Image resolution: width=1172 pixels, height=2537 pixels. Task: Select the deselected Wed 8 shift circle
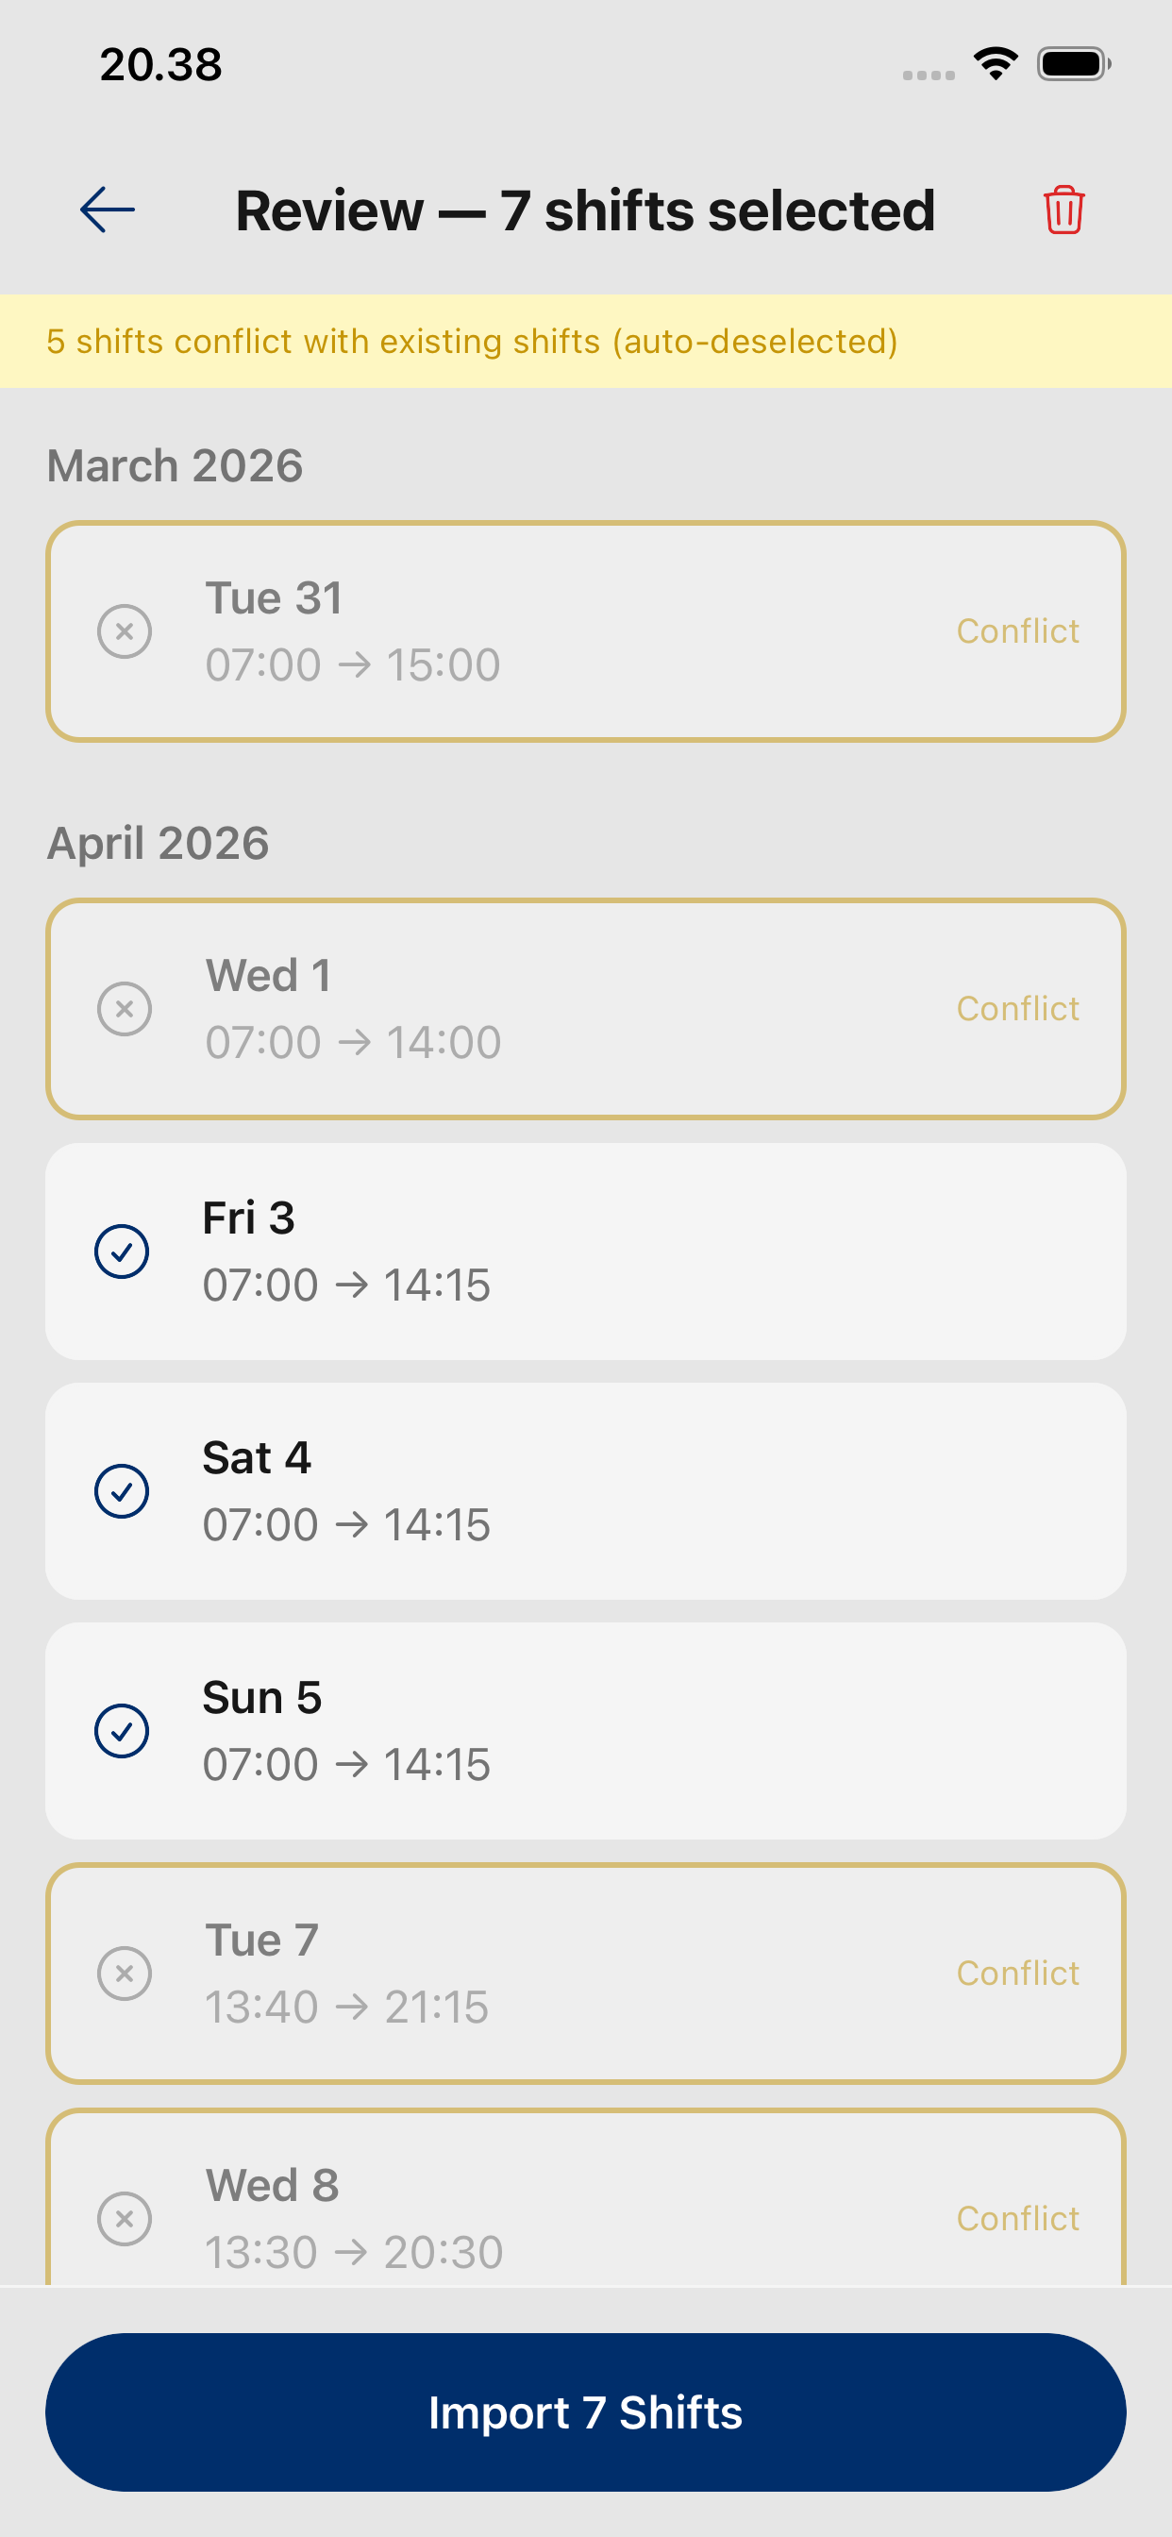click(125, 2219)
